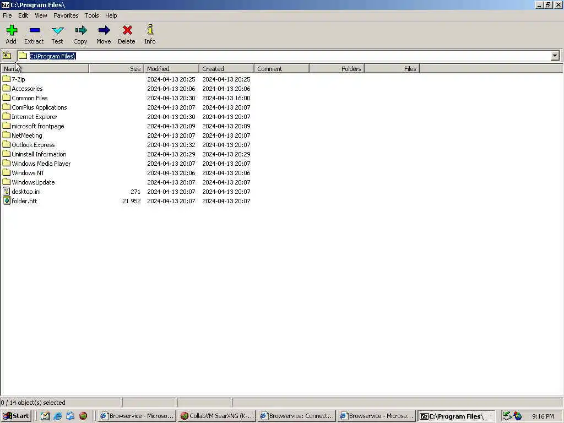The height and width of the screenshot is (423, 564).
Task: Click the 21 952 size value
Action: (x=131, y=201)
